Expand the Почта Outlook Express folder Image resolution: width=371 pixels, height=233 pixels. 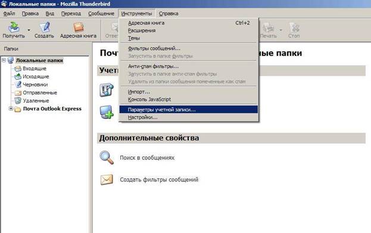click(11, 109)
